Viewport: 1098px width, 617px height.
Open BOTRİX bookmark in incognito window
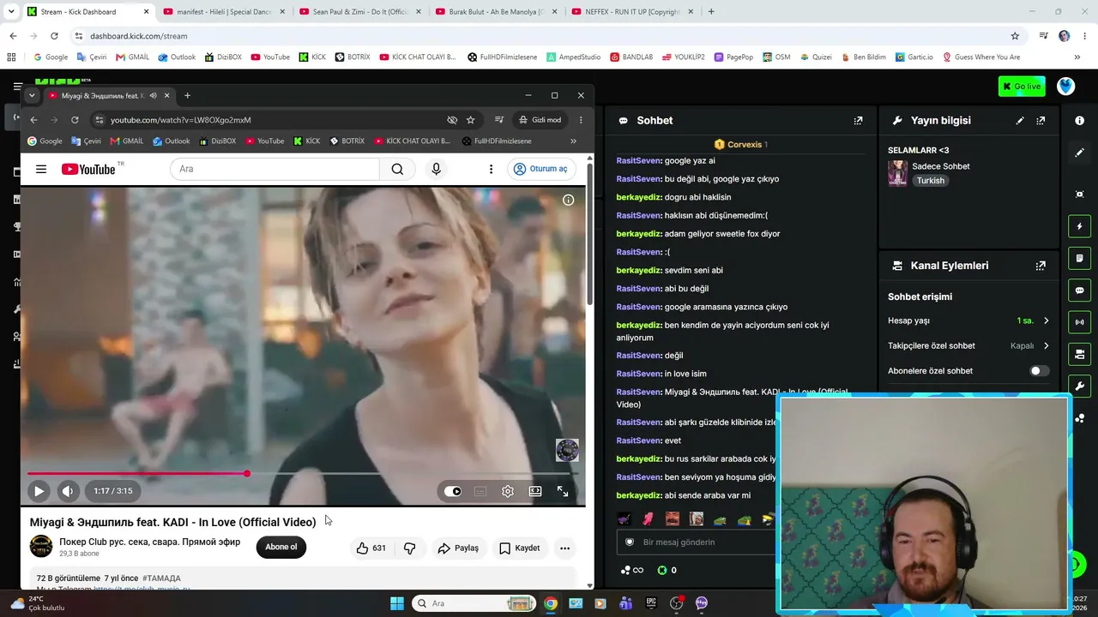(347, 141)
